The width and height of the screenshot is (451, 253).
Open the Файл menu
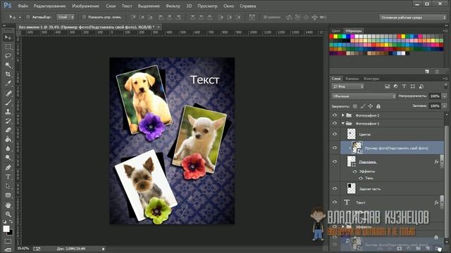pyautogui.click(x=23, y=6)
